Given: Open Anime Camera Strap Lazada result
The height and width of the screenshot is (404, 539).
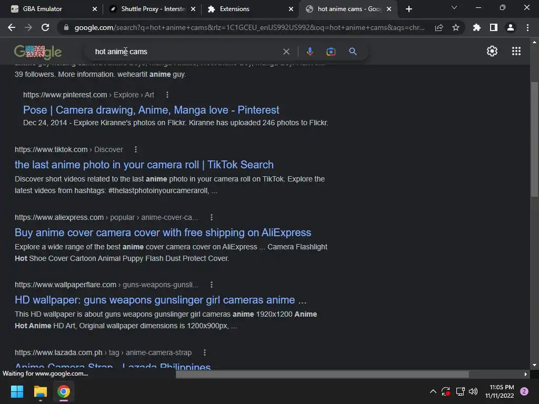Looking at the screenshot, I should point(113,366).
